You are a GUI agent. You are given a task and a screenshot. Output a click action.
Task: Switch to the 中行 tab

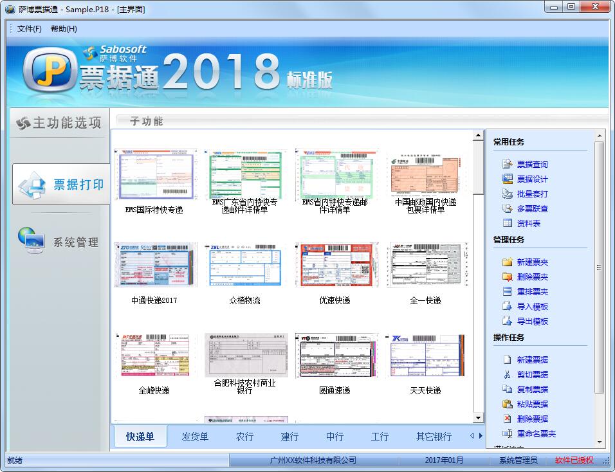335,437
